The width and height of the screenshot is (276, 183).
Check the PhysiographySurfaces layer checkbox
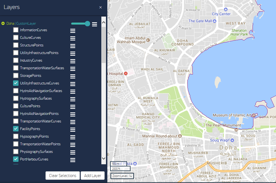tap(16, 152)
